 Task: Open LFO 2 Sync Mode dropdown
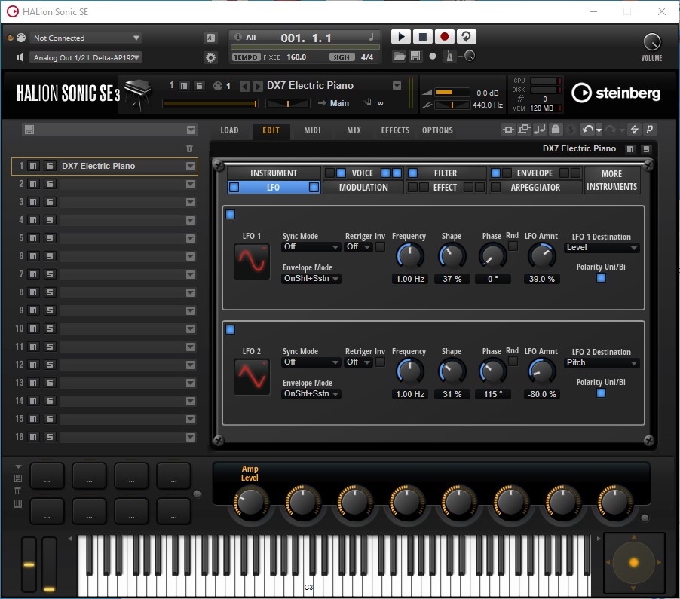pyautogui.click(x=311, y=362)
